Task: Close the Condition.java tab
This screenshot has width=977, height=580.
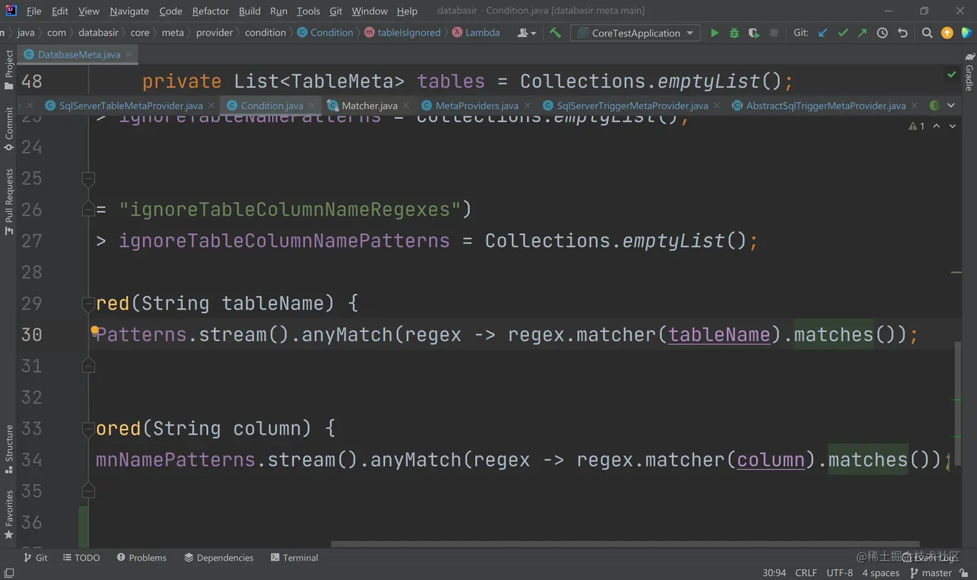Action: (313, 105)
